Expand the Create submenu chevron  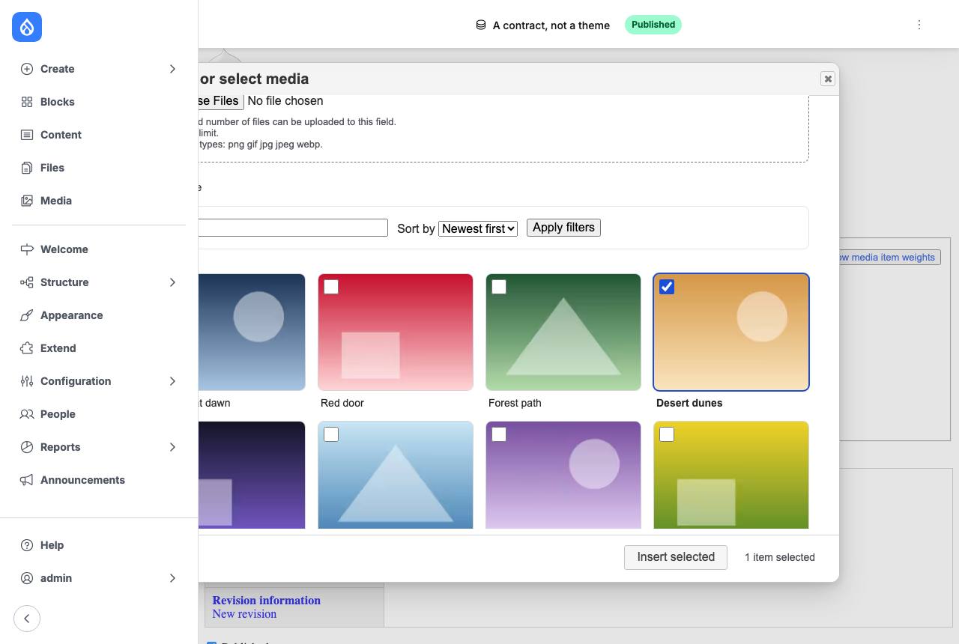pos(172,69)
